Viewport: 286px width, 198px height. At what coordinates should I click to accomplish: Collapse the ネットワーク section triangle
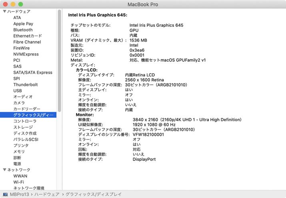click(x=4, y=170)
